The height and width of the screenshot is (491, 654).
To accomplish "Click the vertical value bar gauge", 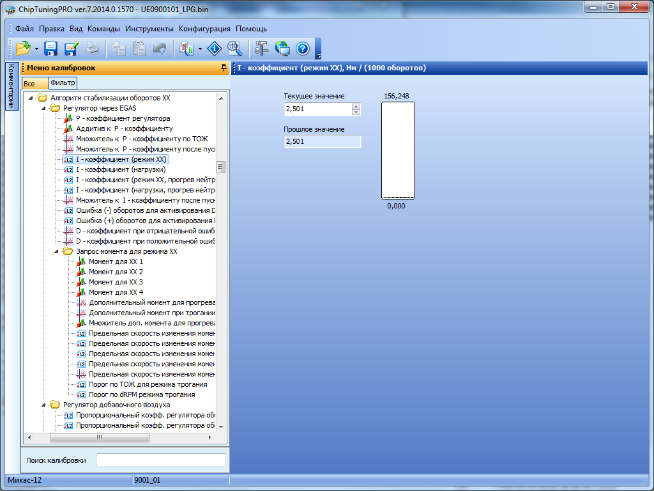I will (x=398, y=151).
